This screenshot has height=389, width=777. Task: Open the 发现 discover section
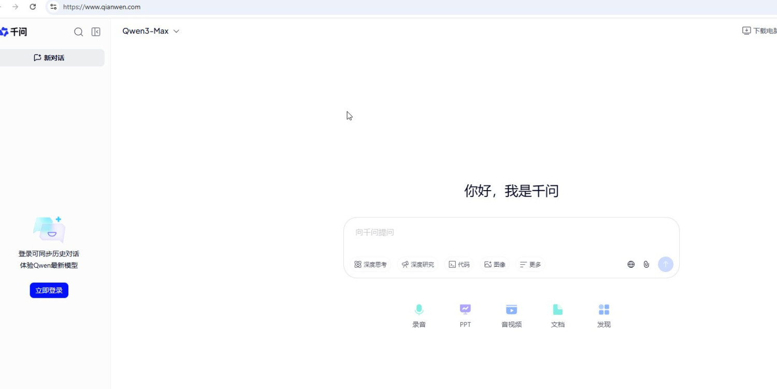click(603, 315)
